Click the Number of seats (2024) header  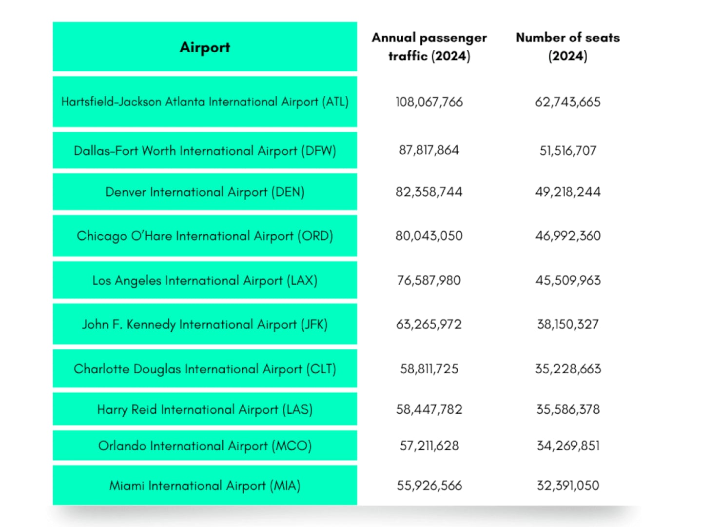tap(567, 47)
